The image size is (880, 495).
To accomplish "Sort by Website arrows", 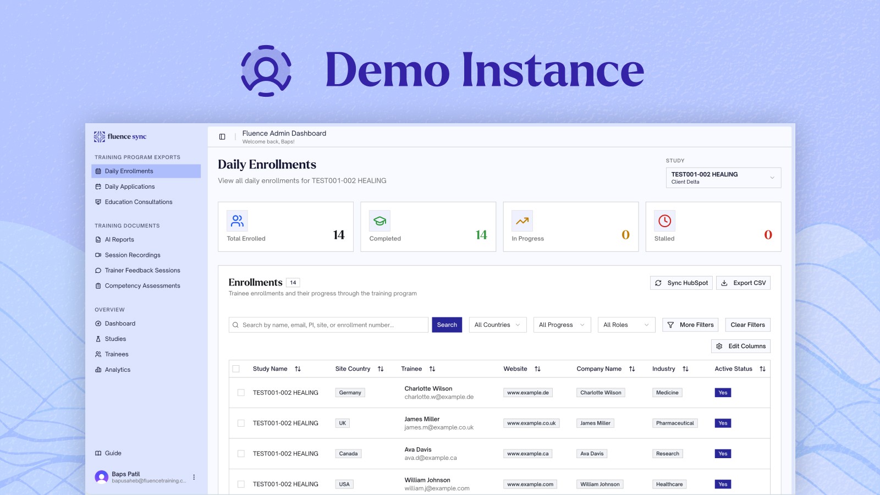I will pos(537,369).
